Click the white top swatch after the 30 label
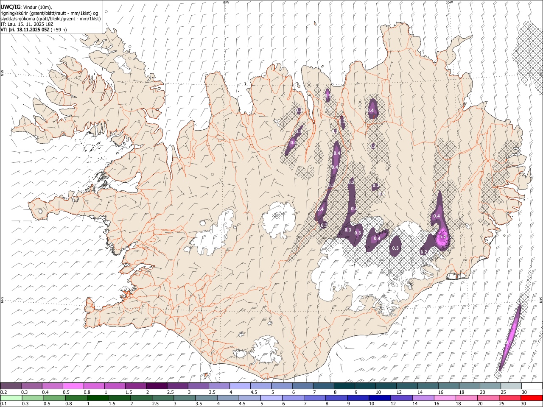Viewport: 543px width, 407px height. [532, 386]
